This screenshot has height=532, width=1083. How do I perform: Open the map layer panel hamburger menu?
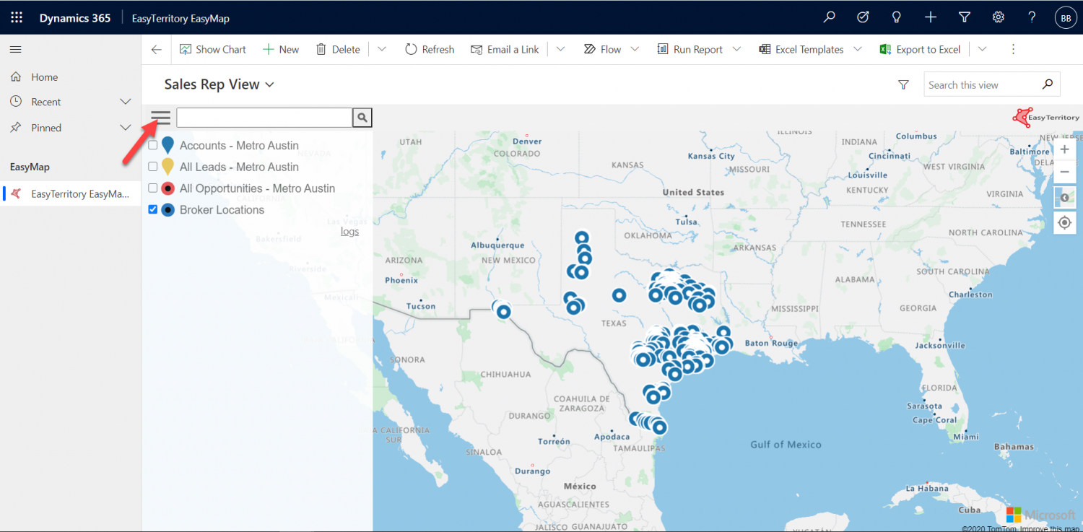pos(160,117)
